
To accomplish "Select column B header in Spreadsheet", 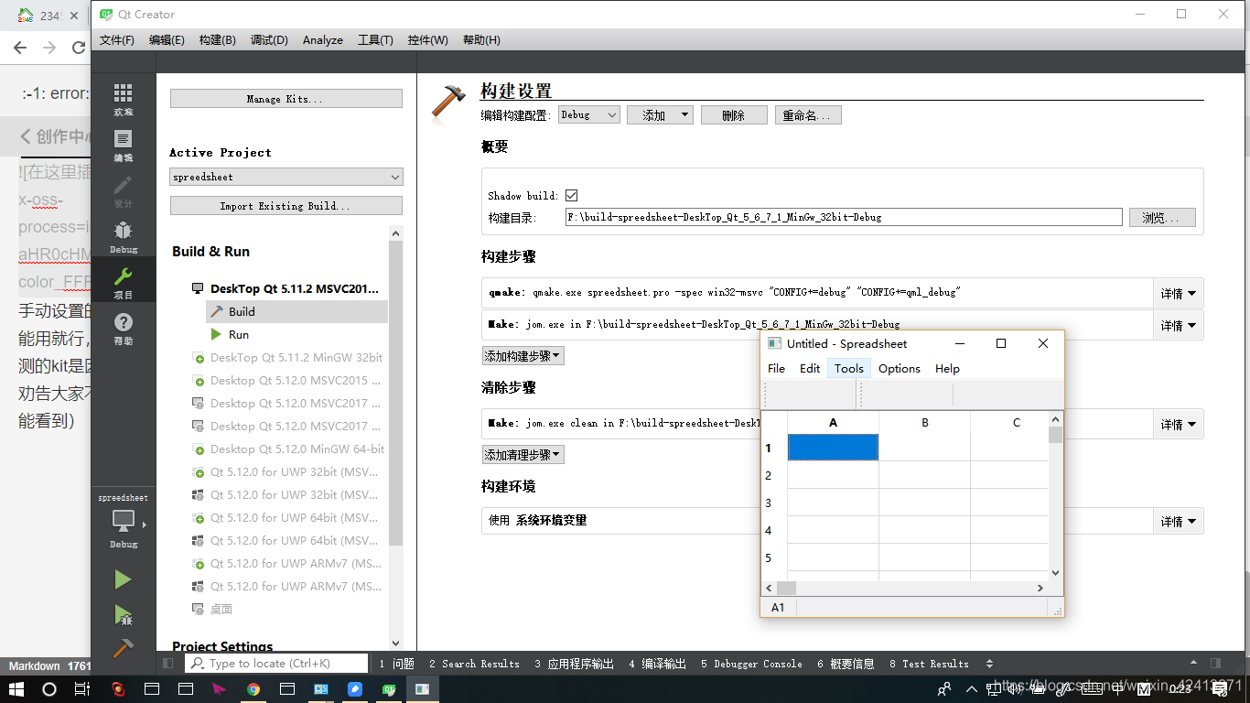I will (925, 422).
